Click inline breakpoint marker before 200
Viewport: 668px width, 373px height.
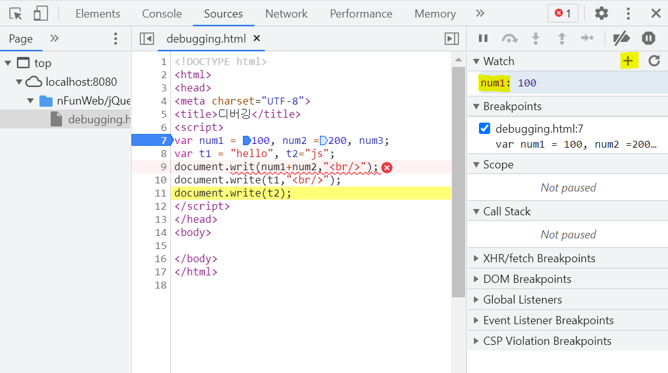[323, 141]
